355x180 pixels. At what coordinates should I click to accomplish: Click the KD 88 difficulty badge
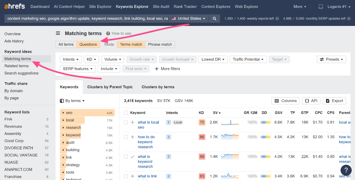202,157
